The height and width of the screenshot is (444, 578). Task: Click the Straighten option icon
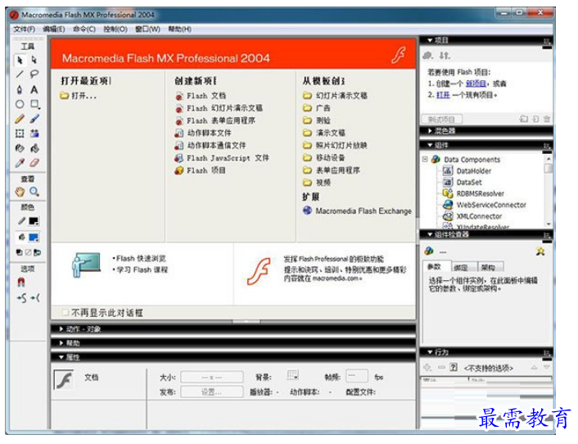coord(35,298)
